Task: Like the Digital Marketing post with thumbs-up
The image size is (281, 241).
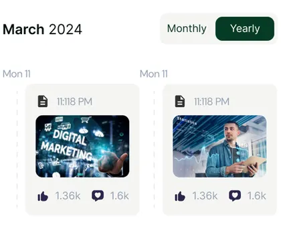Action: [x=43, y=196]
